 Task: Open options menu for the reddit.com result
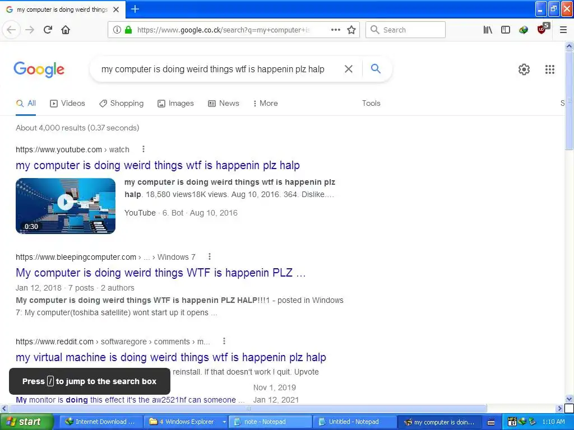coord(224,341)
